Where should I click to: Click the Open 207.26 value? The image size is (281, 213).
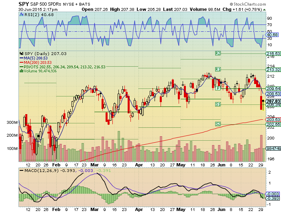95,9
